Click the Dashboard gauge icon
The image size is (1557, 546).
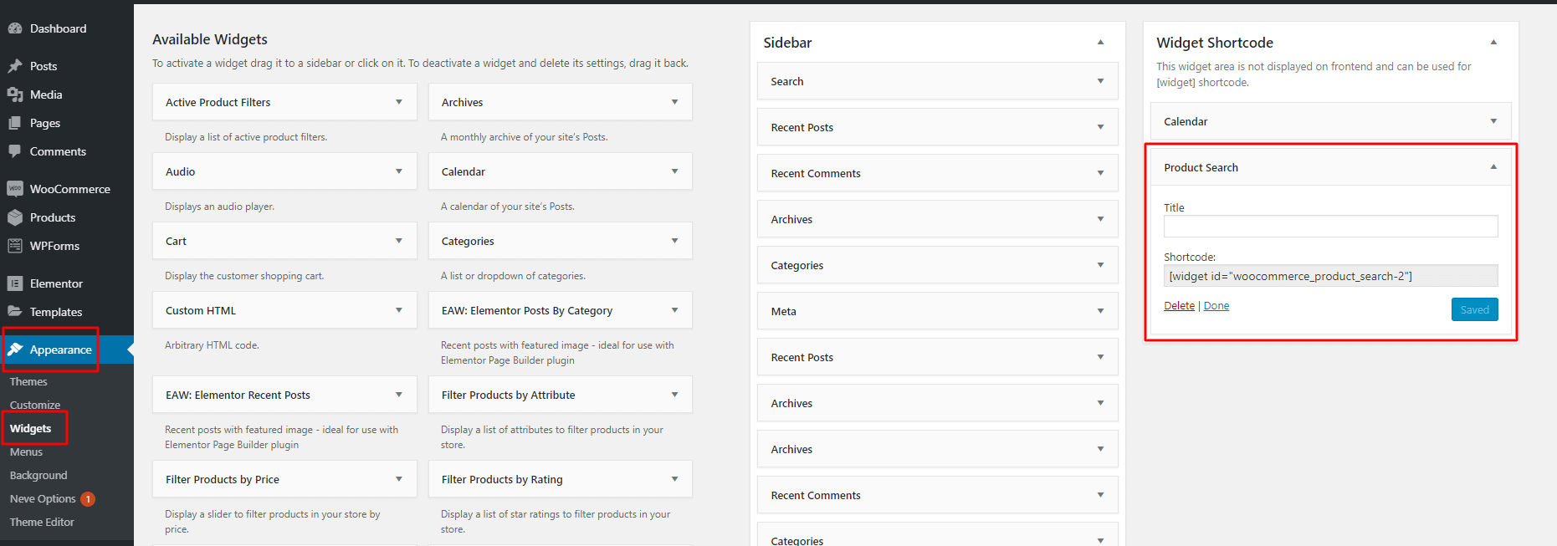tap(15, 28)
